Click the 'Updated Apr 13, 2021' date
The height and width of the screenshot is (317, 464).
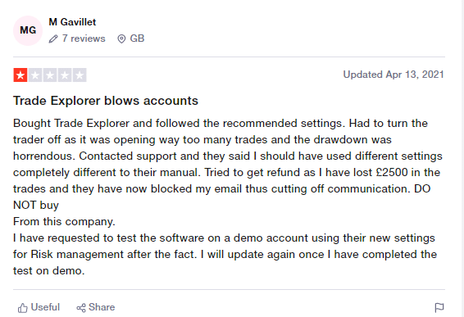click(393, 75)
